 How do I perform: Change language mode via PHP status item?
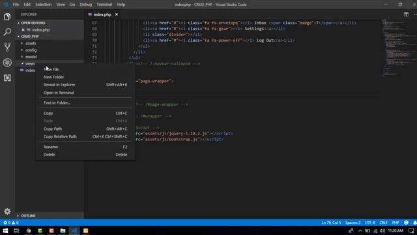pyautogui.click(x=395, y=223)
